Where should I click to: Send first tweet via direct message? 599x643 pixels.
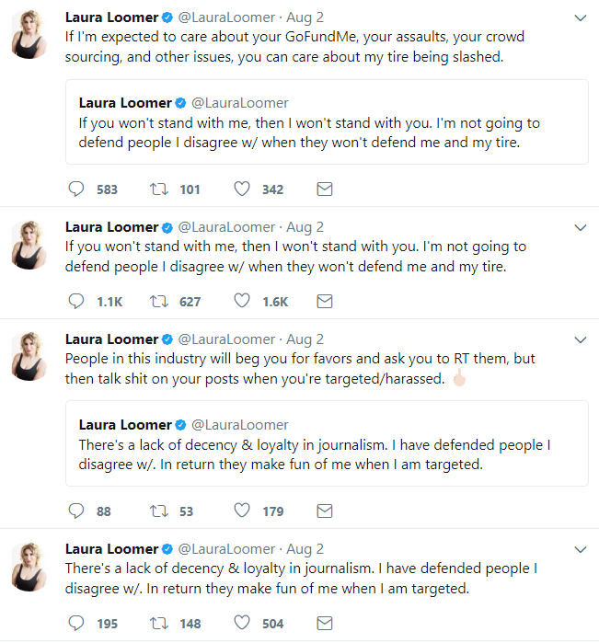(x=324, y=189)
